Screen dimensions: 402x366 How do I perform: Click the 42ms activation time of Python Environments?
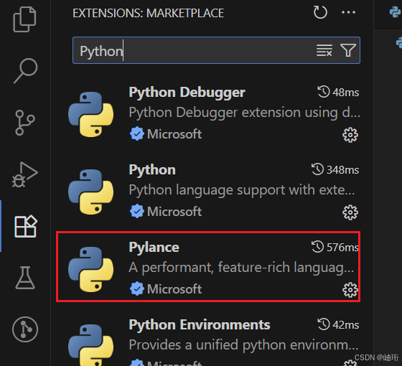[x=338, y=324]
